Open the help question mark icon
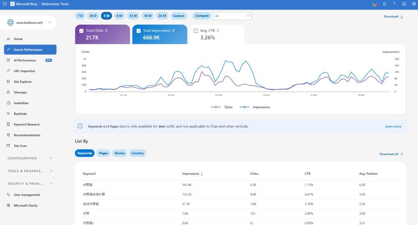Screen dimensions: 418x225 pyautogui.click(x=394, y=4)
